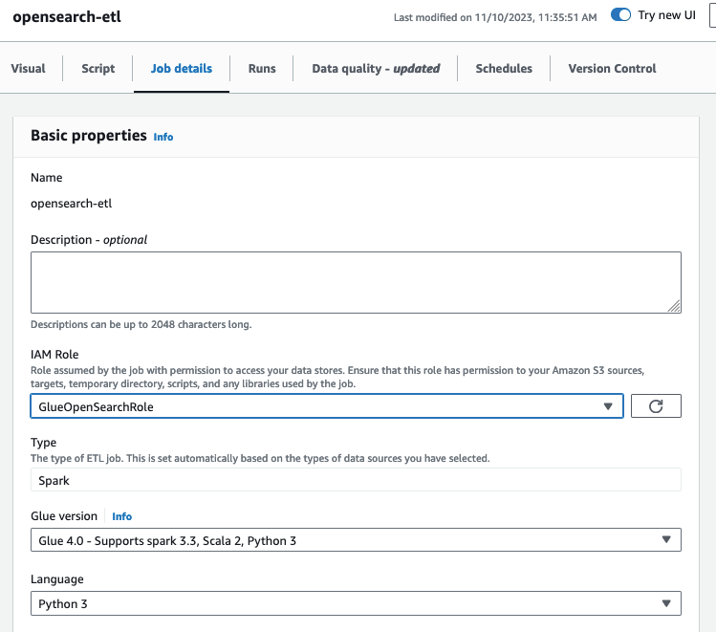Toggle the Try new UI switch
The image size is (716, 632).
[620, 16]
